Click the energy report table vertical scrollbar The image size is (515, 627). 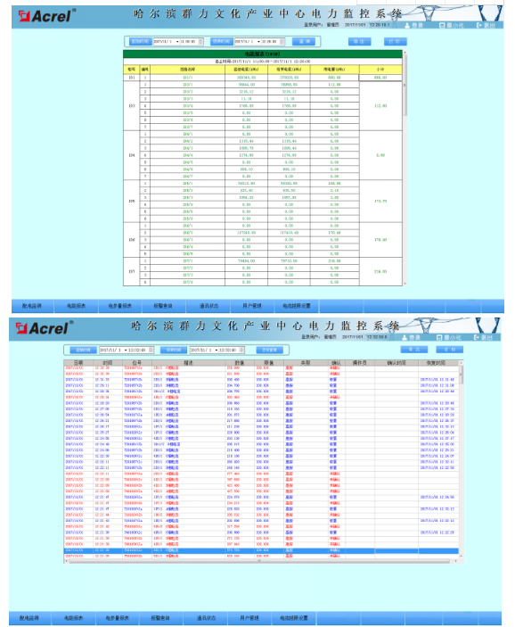pos(405,168)
